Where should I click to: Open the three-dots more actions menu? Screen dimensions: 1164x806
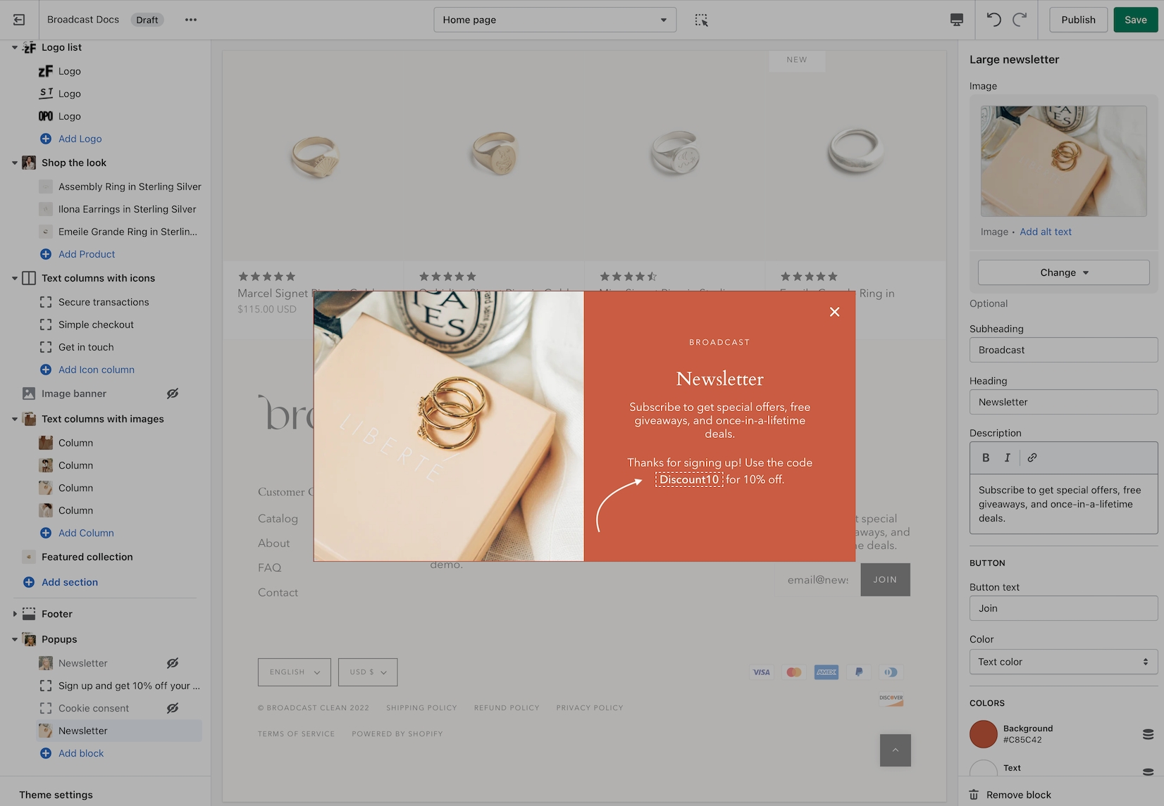click(191, 20)
